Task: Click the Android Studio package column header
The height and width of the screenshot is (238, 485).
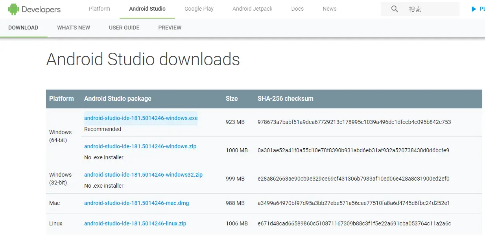Action: [118, 99]
